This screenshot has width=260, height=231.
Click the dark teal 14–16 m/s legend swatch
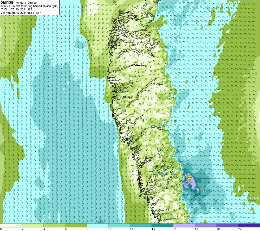click(x=162, y=225)
